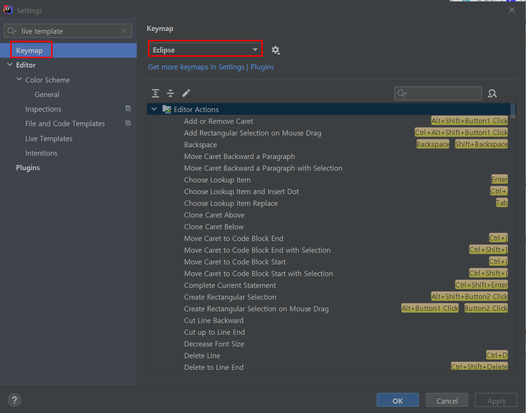Click the Shift+Backspace shortcut label
Screen dimensions: 526x413
pyautogui.click(x=482, y=144)
